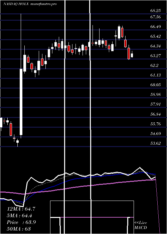Screen dimensions: 167x234
Task: Click the 67.56 price axis label
Action: 156,17
